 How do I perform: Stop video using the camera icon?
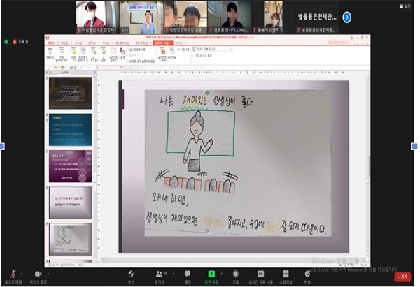[38, 274]
